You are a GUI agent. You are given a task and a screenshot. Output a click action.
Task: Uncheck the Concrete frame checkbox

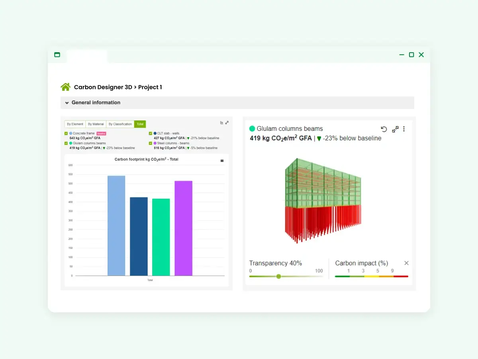[x=66, y=134]
